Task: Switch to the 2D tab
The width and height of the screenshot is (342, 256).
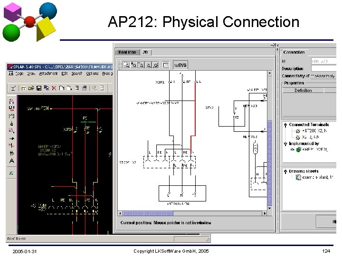Action: tap(145, 52)
